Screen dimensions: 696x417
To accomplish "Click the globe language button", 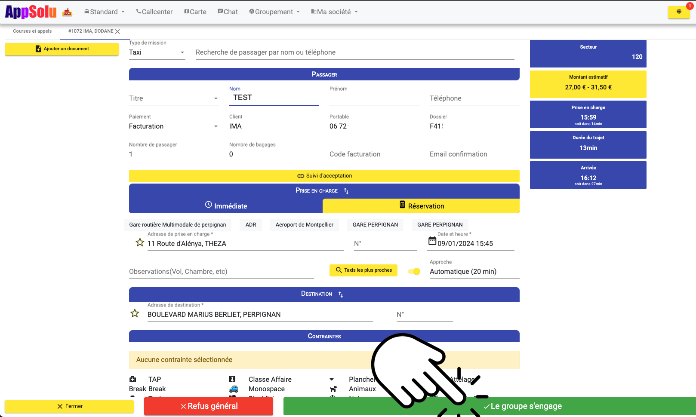I will (678, 12).
